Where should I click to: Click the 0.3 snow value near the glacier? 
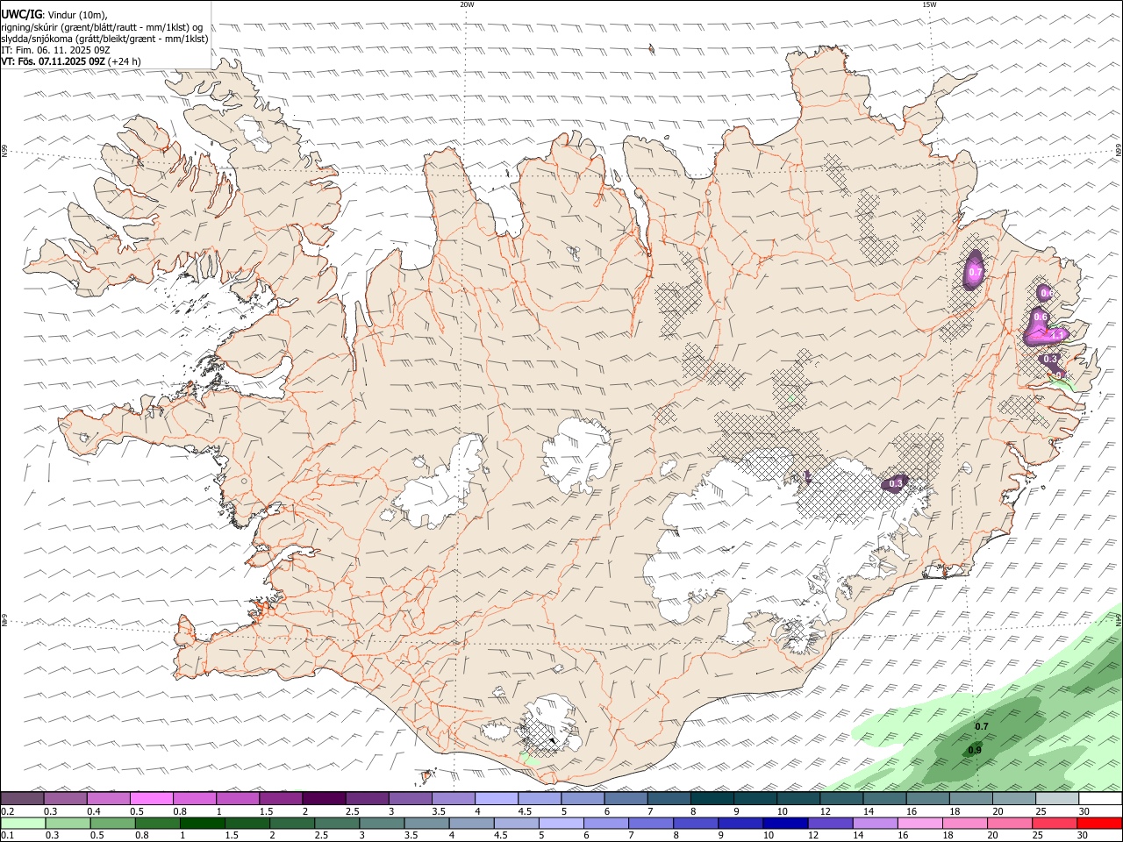point(896,483)
